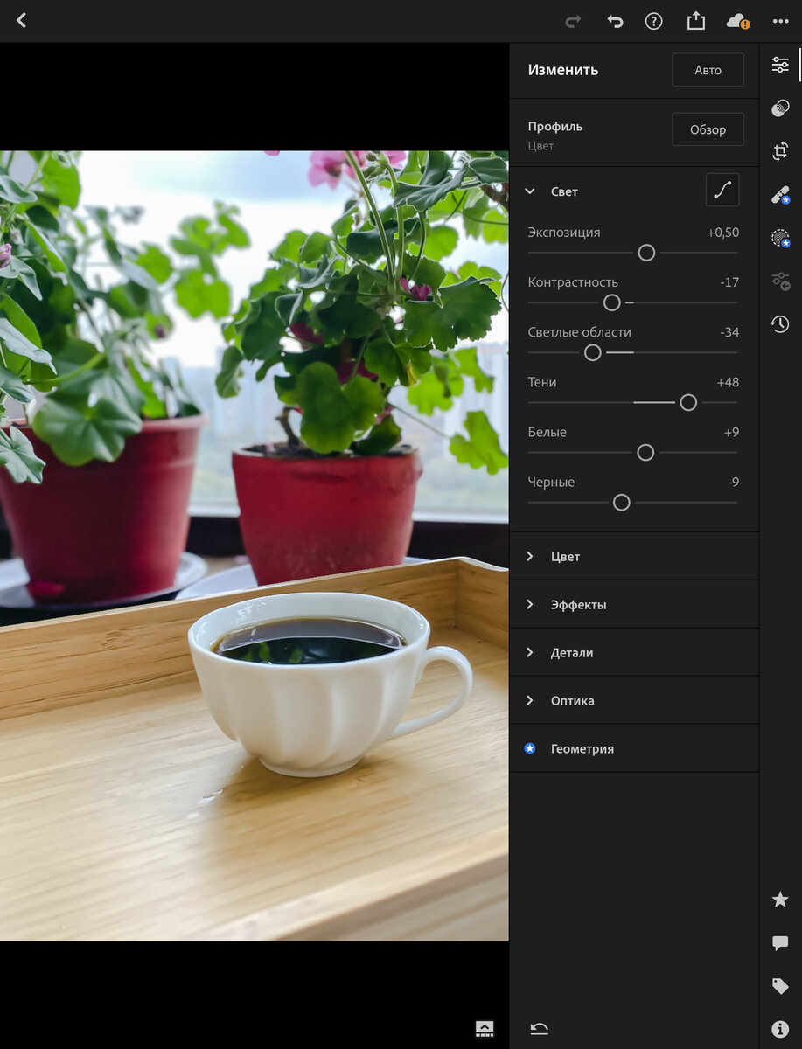This screenshot has width=802, height=1049.
Task: Click the +48 shadows value
Action: (728, 382)
